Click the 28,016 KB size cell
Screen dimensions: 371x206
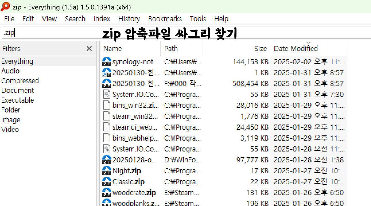(x=252, y=105)
